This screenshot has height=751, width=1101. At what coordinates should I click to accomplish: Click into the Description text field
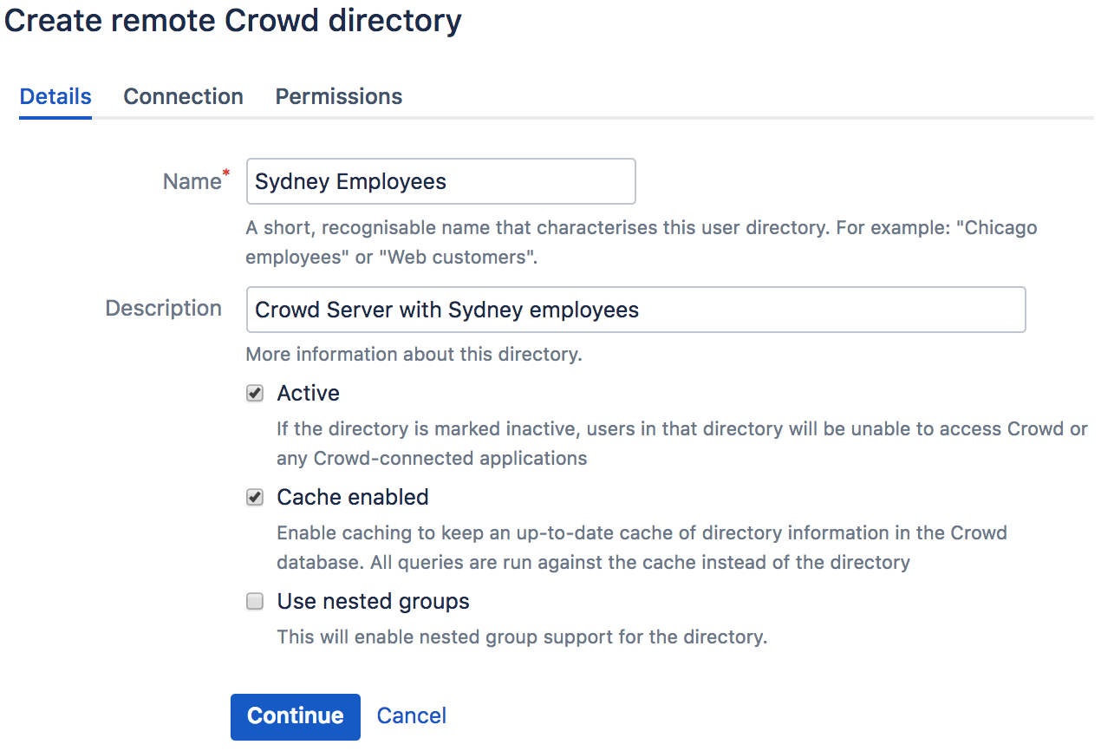click(x=635, y=310)
